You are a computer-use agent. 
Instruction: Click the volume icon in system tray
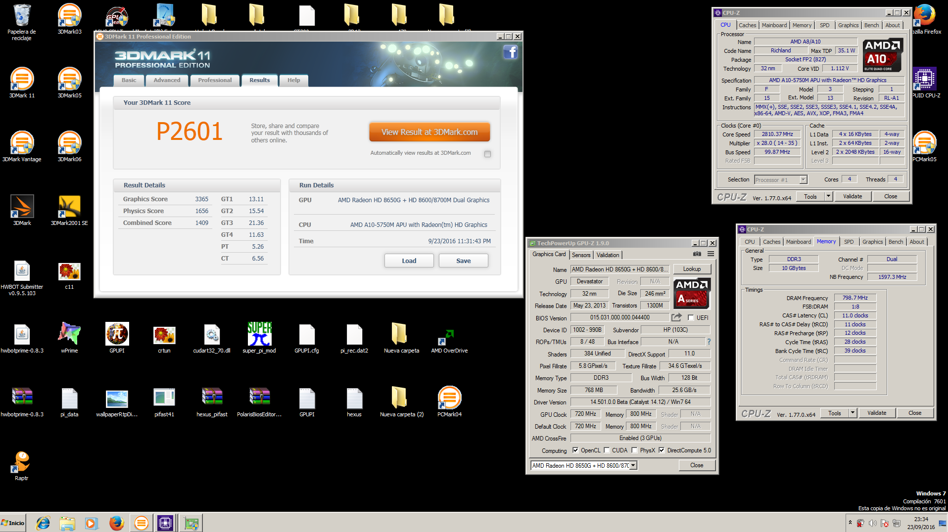click(x=872, y=523)
